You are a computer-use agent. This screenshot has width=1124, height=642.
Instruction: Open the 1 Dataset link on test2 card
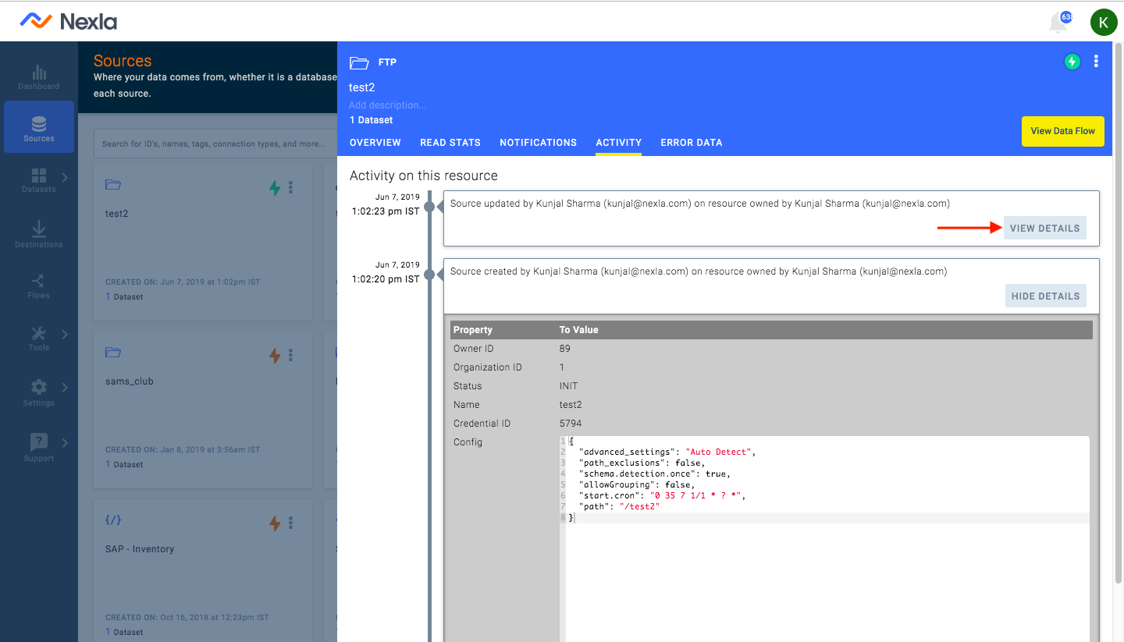[x=125, y=296]
